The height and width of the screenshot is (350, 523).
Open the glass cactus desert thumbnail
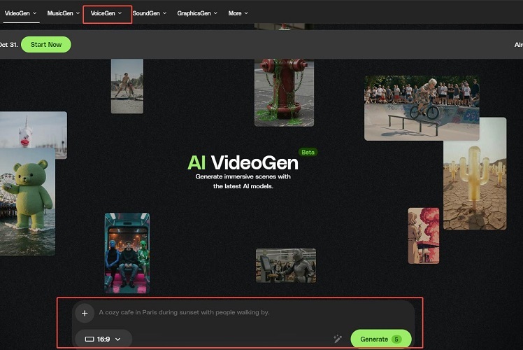(x=474, y=174)
